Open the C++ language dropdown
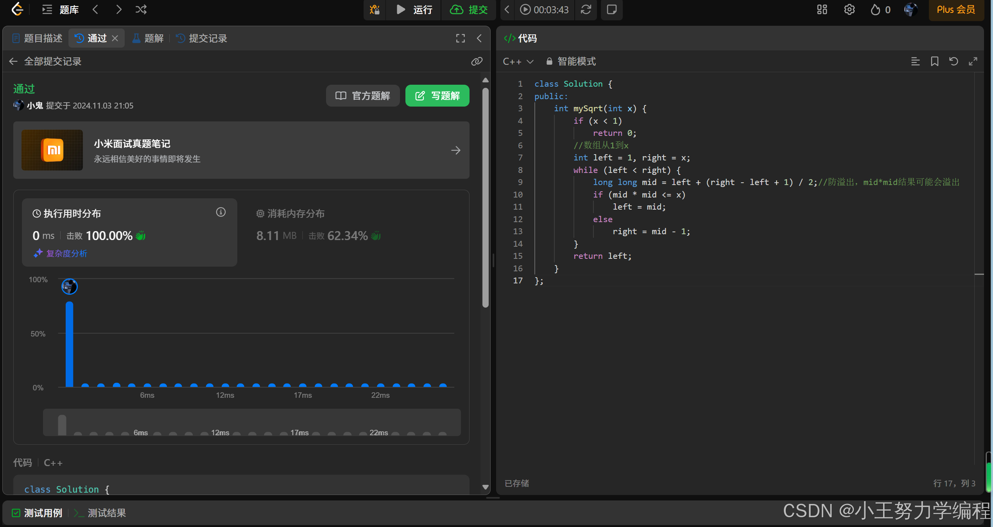The image size is (993, 527). (x=518, y=61)
